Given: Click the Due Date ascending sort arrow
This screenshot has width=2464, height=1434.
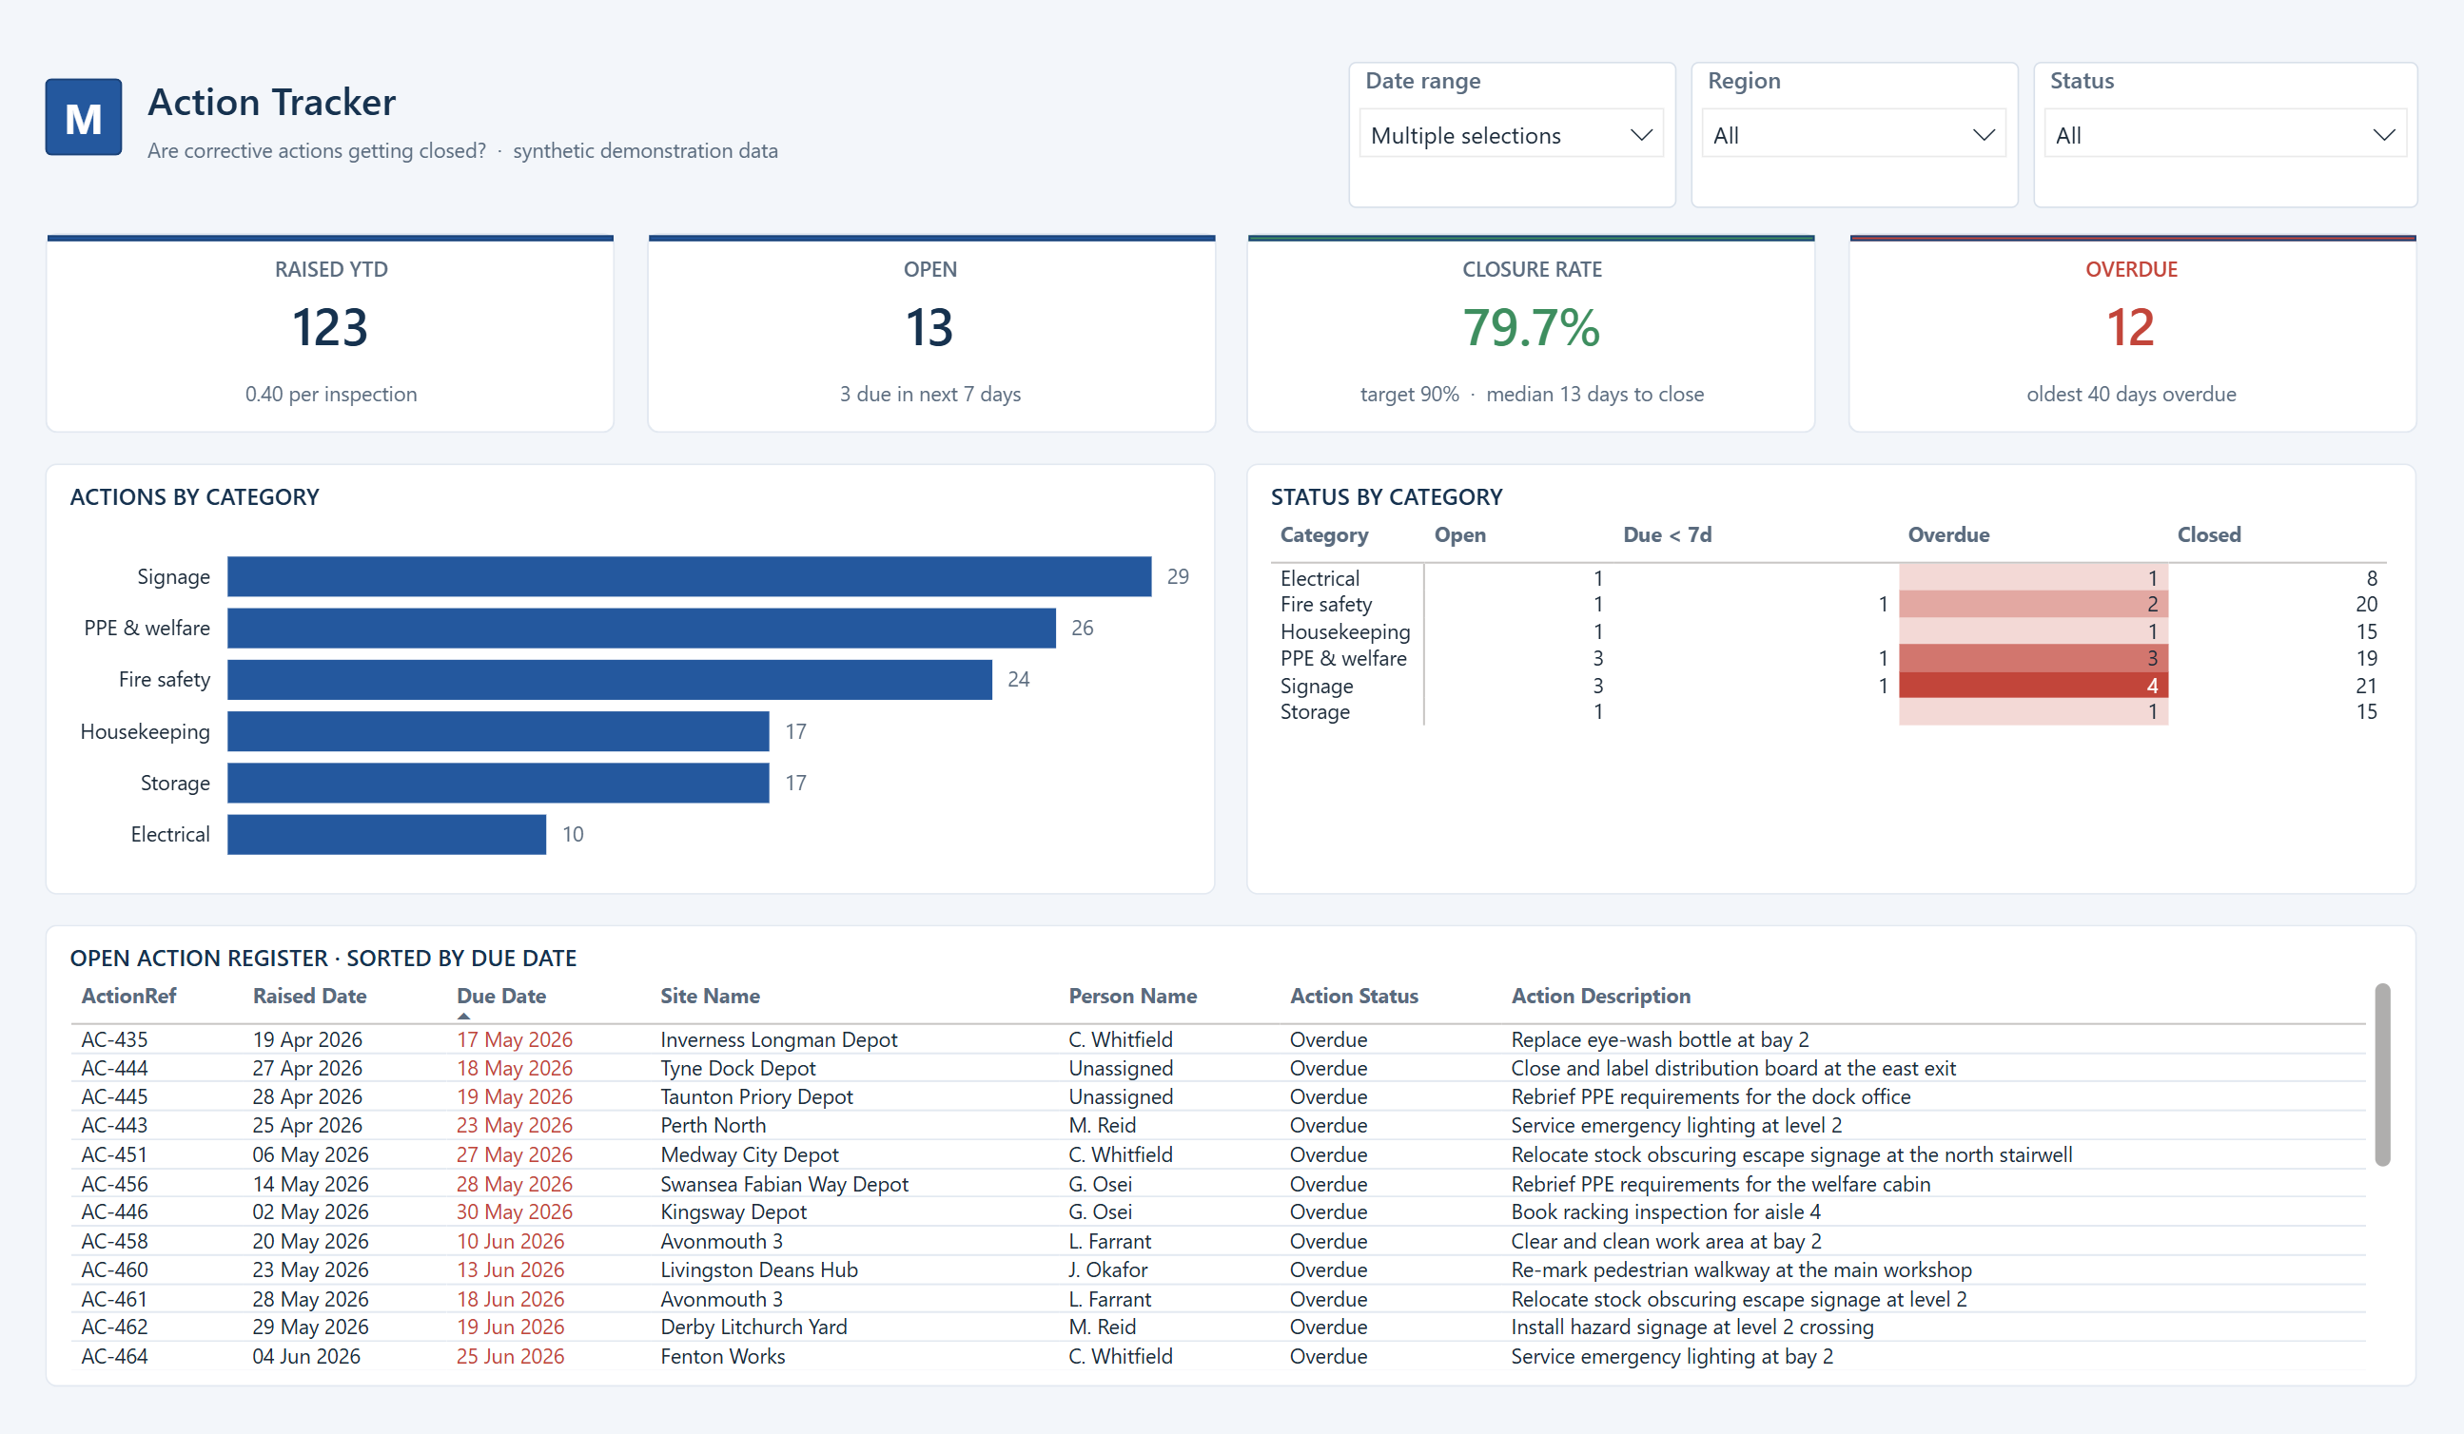Looking at the screenshot, I should [463, 1017].
